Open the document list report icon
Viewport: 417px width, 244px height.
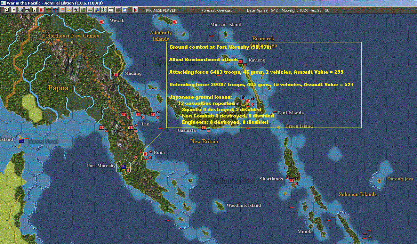point(13,10)
